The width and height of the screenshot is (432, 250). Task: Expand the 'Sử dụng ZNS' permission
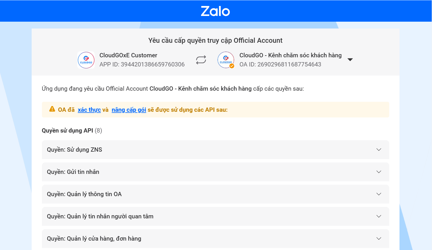point(379,150)
